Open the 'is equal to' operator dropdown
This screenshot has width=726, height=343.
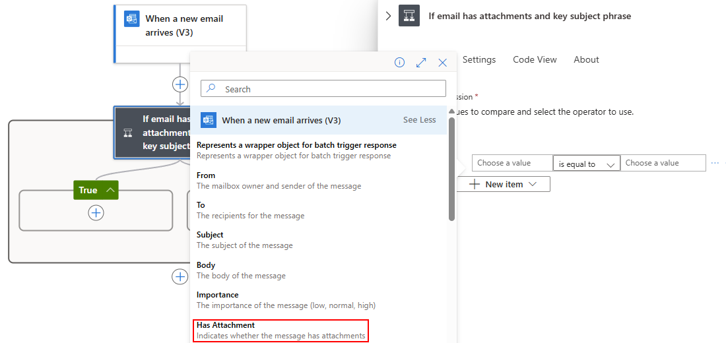point(586,164)
